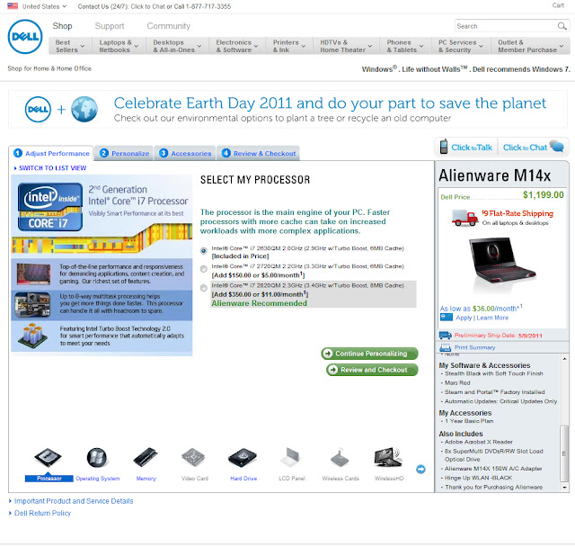
Task: Select the Hard Drive component icon
Action: [x=243, y=457]
